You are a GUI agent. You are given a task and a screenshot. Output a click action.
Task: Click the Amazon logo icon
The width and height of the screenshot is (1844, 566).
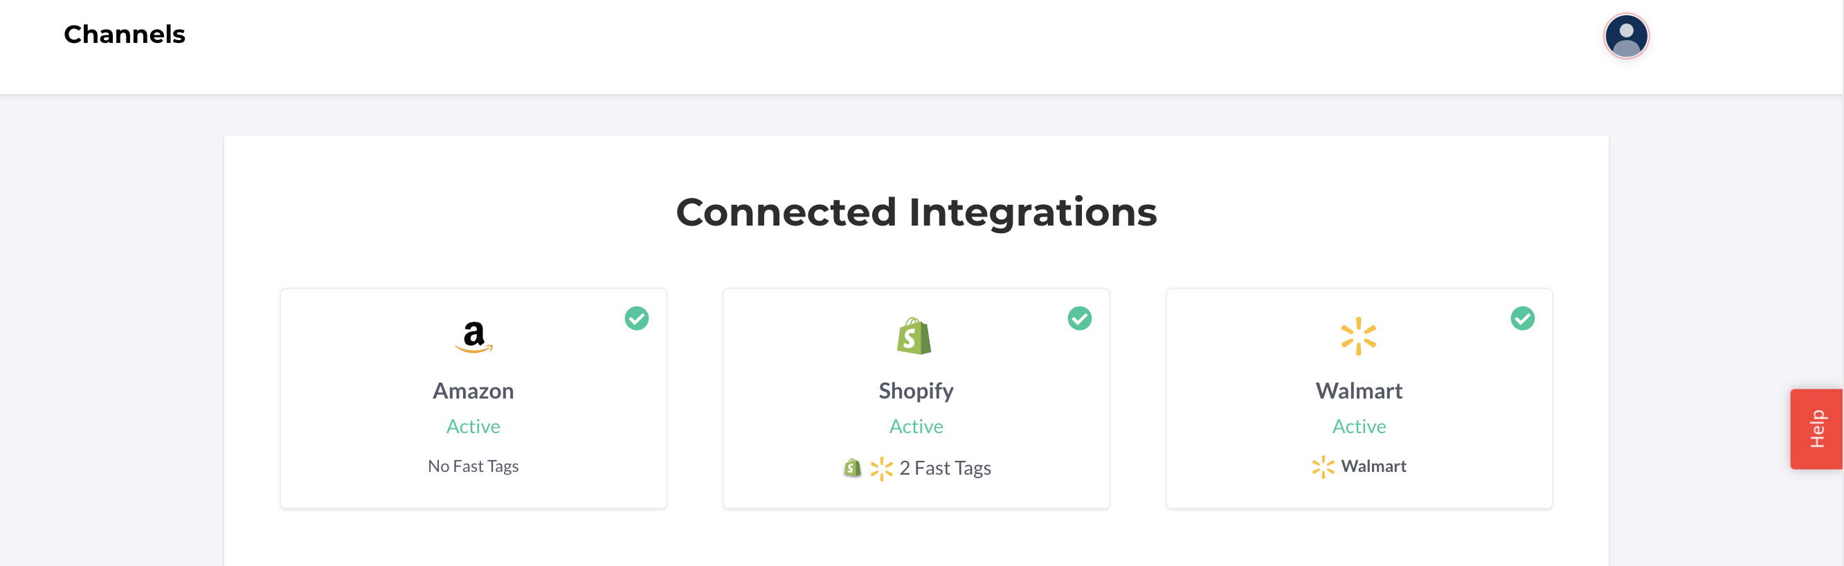pos(473,336)
